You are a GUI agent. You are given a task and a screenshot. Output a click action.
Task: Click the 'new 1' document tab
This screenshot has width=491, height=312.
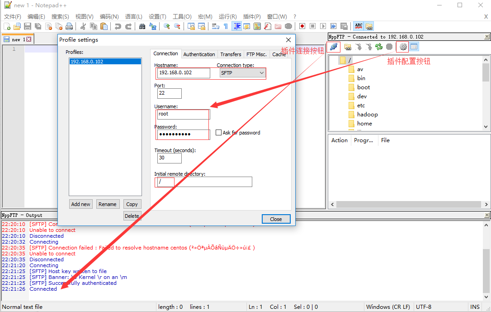point(18,39)
